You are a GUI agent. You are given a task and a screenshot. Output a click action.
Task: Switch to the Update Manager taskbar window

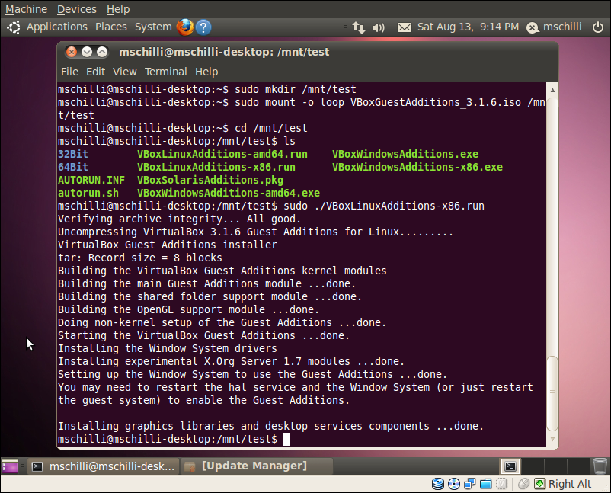click(257, 466)
